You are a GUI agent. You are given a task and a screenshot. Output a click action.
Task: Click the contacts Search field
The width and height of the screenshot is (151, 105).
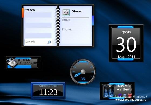click(39, 42)
